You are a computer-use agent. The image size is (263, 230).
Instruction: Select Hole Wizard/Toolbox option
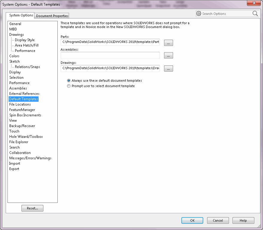point(26,136)
